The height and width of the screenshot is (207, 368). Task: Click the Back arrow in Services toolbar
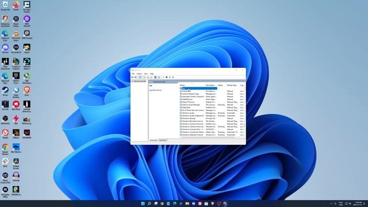(132, 77)
